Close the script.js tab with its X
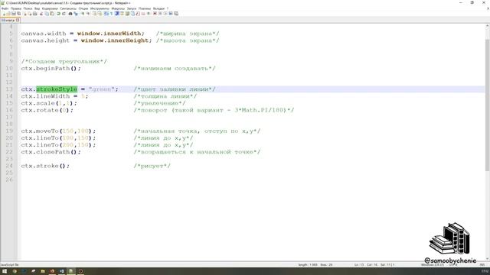The width and height of the screenshot is (490, 275). pos(18,21)
